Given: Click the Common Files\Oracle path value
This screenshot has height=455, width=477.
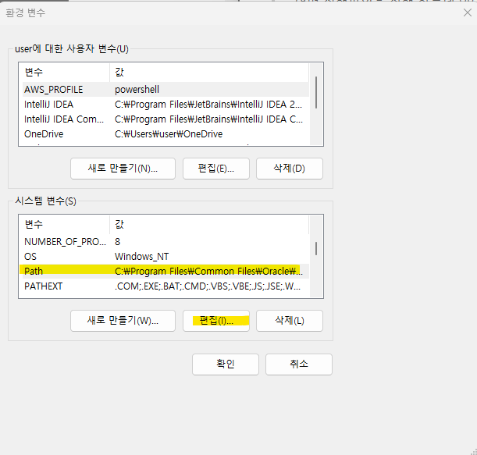Looking at the screenshot, I should [x=208, y=272].
